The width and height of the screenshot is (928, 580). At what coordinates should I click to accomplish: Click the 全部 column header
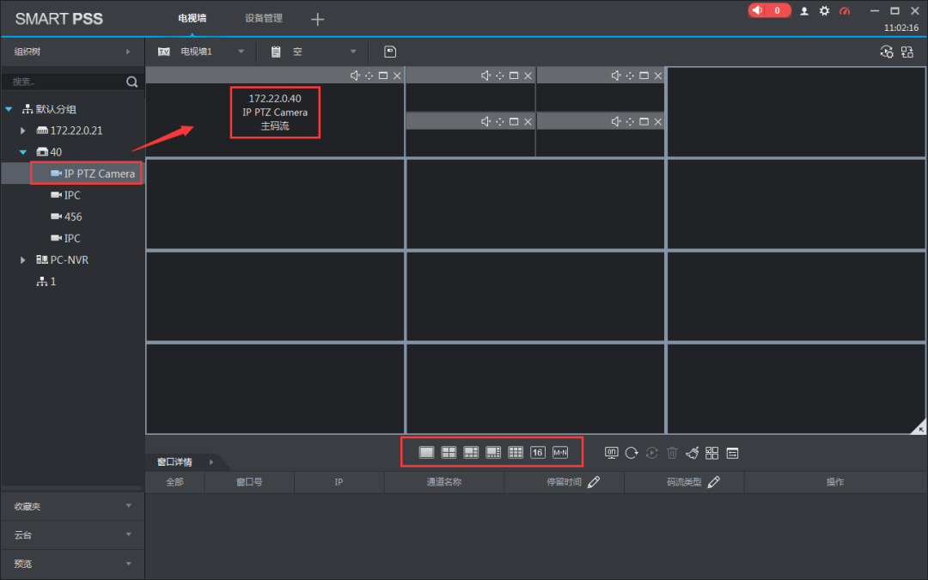pos(174,482)
